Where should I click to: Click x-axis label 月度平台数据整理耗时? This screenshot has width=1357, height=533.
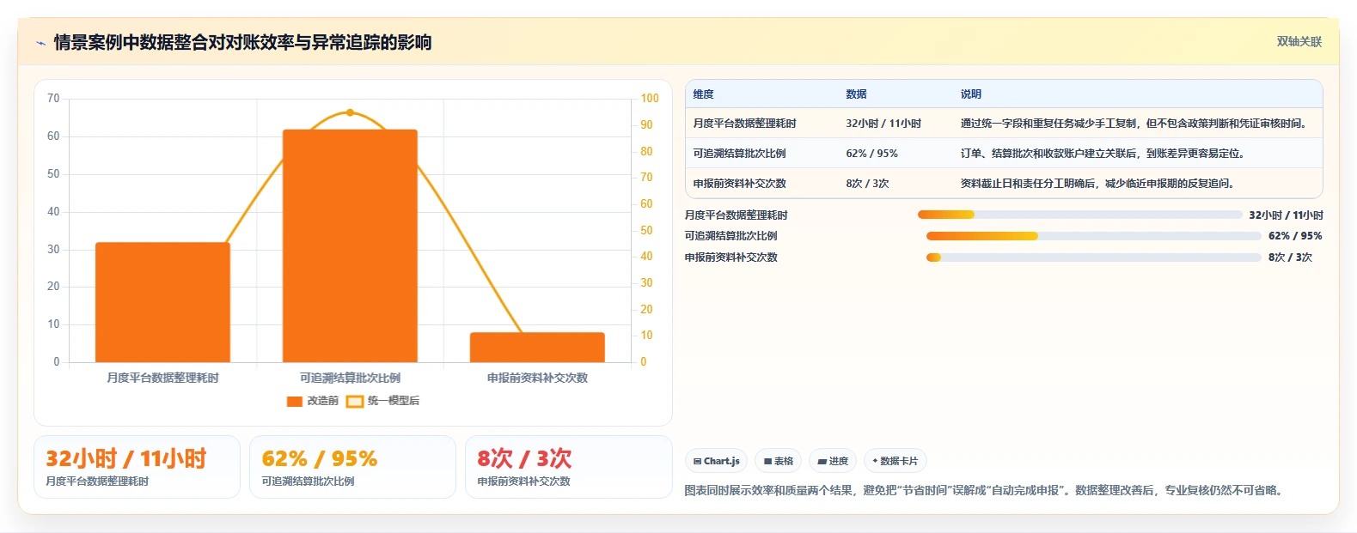(x=162, y=378)
